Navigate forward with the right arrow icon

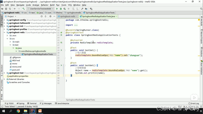click(19, 9)
